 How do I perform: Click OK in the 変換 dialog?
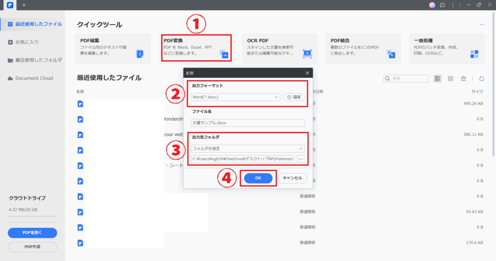258,178
